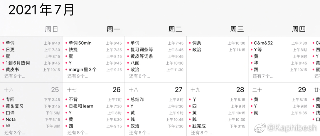
Task: Open the 复习词条等 event at 8:45
Action: [x=142, y=50]
